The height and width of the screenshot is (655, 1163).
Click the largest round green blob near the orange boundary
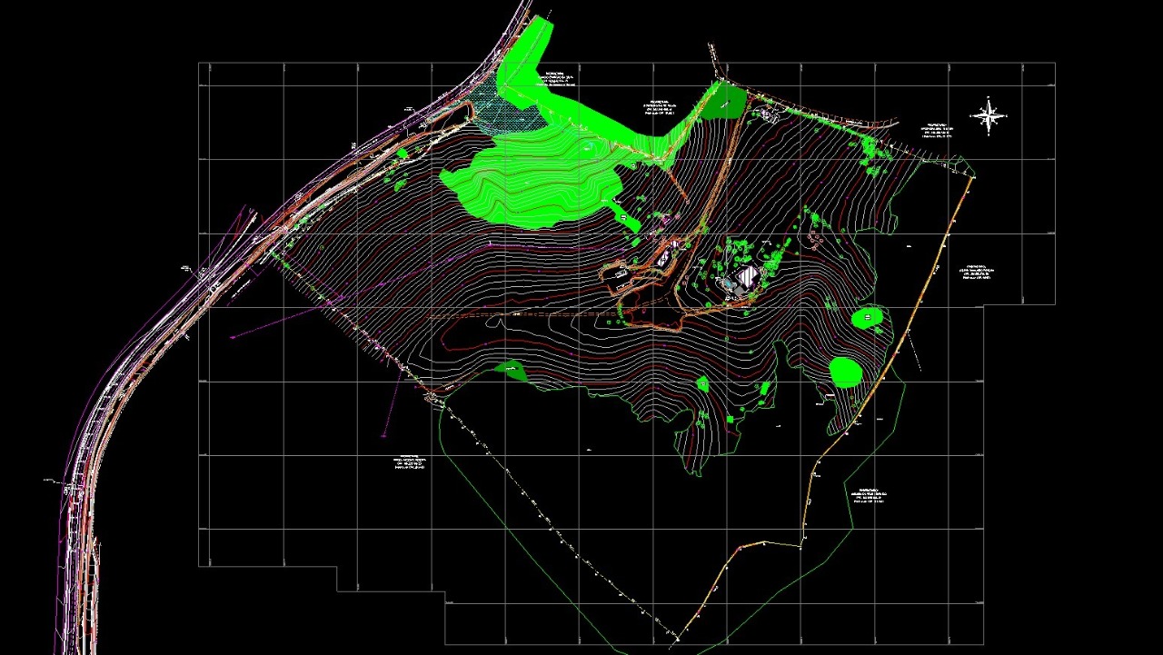point(846,372)
